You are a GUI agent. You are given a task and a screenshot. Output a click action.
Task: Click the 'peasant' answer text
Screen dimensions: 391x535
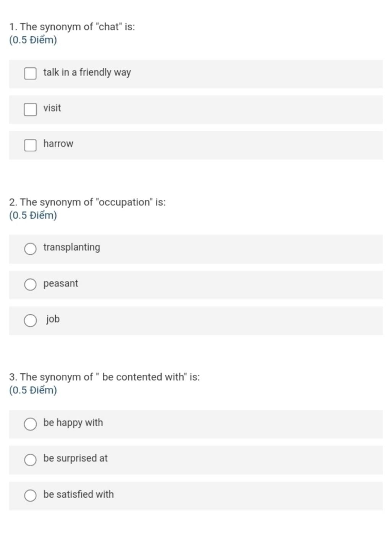60,283
